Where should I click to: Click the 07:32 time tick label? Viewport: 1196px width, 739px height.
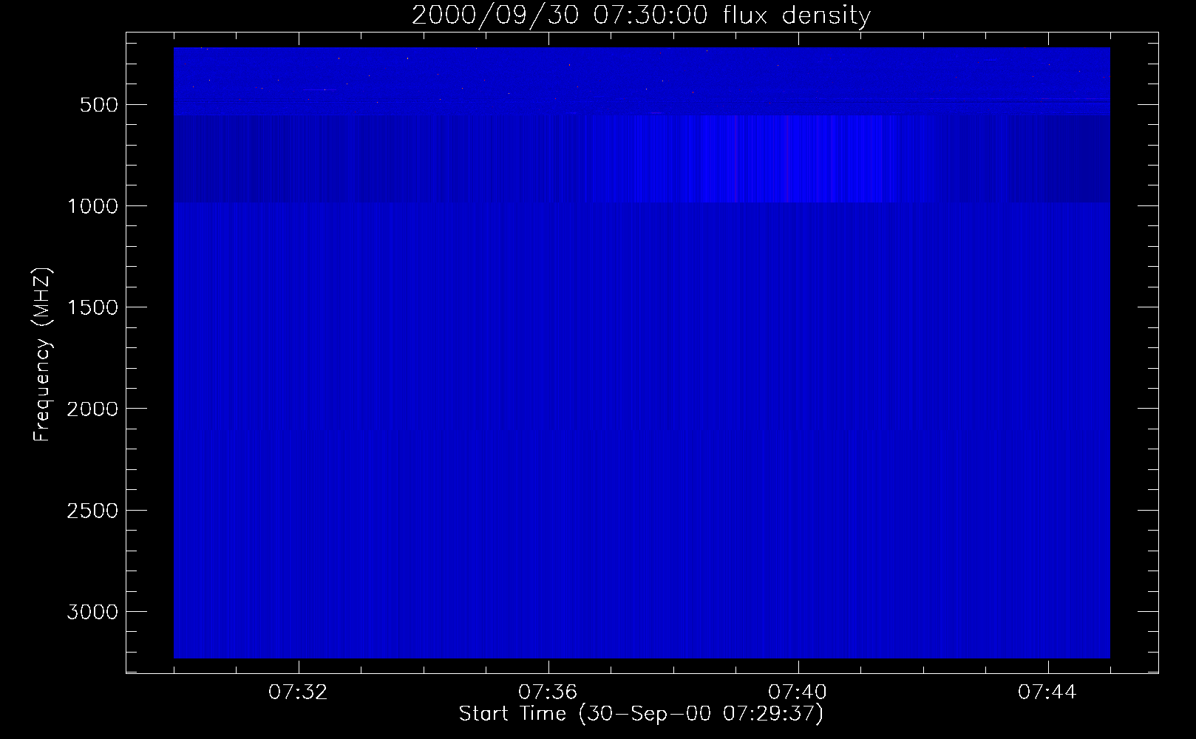point(298,692)
